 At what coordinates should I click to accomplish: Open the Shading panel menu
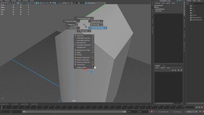(x=7, y=1)
